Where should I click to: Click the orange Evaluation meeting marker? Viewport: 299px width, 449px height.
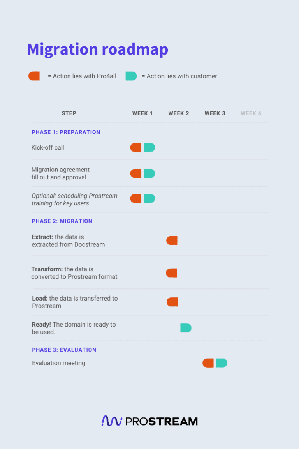(x=208, y=363)
